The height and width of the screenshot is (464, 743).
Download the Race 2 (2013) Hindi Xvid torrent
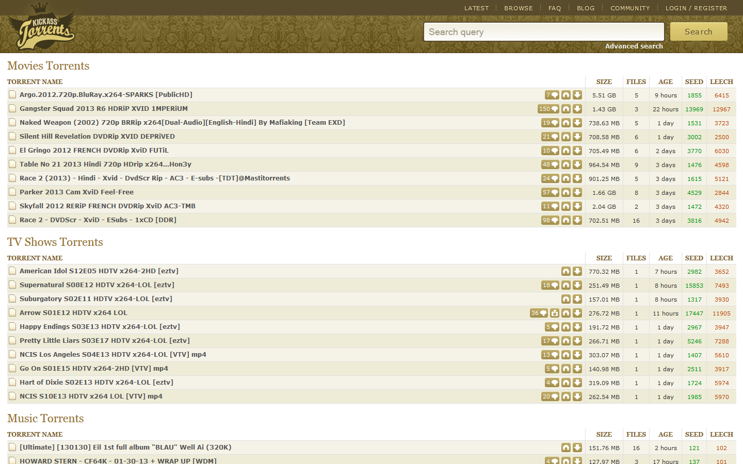tap(577, 178)
